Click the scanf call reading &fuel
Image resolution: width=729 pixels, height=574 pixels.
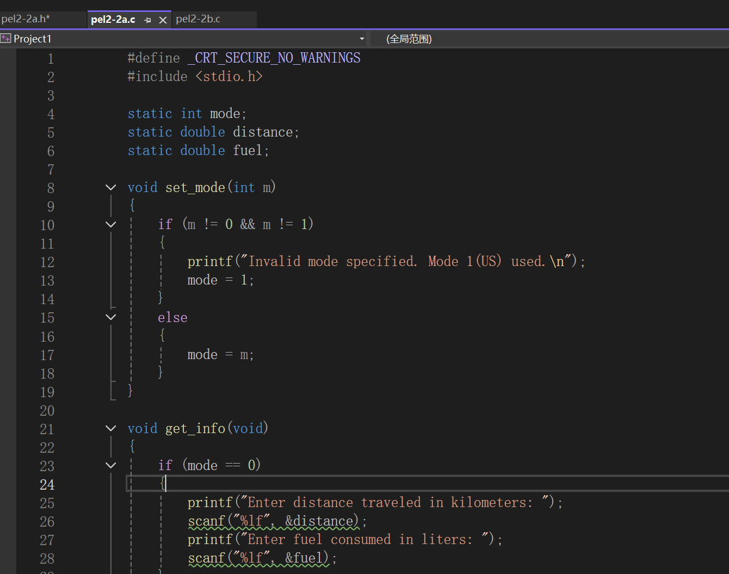[262, 558]
